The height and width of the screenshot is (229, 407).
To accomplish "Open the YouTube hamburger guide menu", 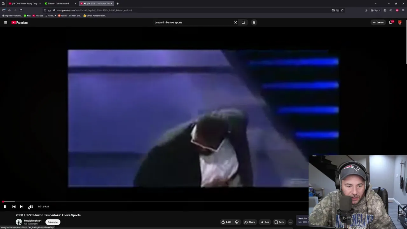I will (x=6, y=22).
